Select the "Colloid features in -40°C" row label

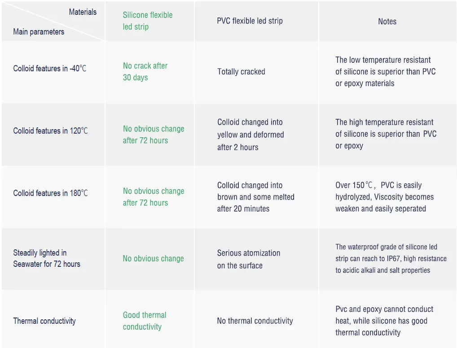point(50,69)
